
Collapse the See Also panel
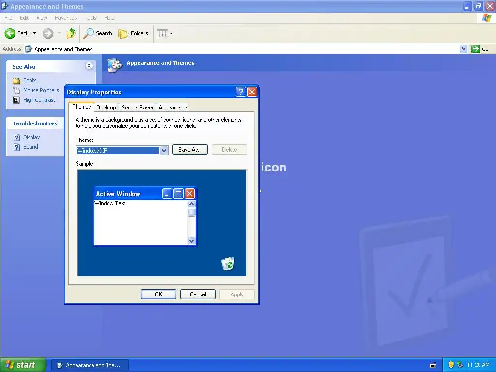pos(89,65)
